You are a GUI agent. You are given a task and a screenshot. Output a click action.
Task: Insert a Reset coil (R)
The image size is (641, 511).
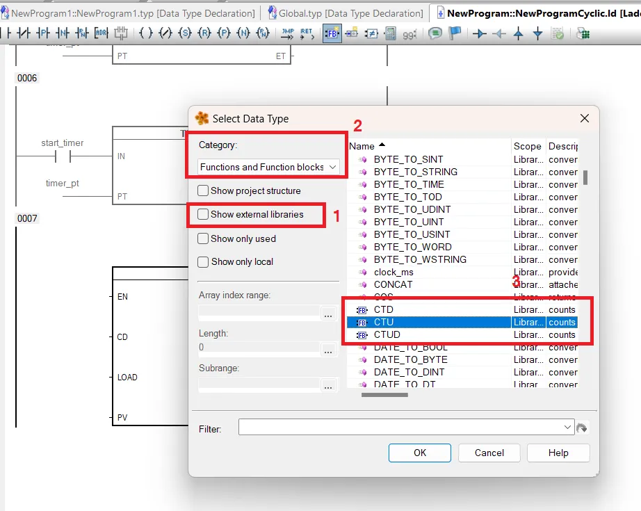click(204, 33)
